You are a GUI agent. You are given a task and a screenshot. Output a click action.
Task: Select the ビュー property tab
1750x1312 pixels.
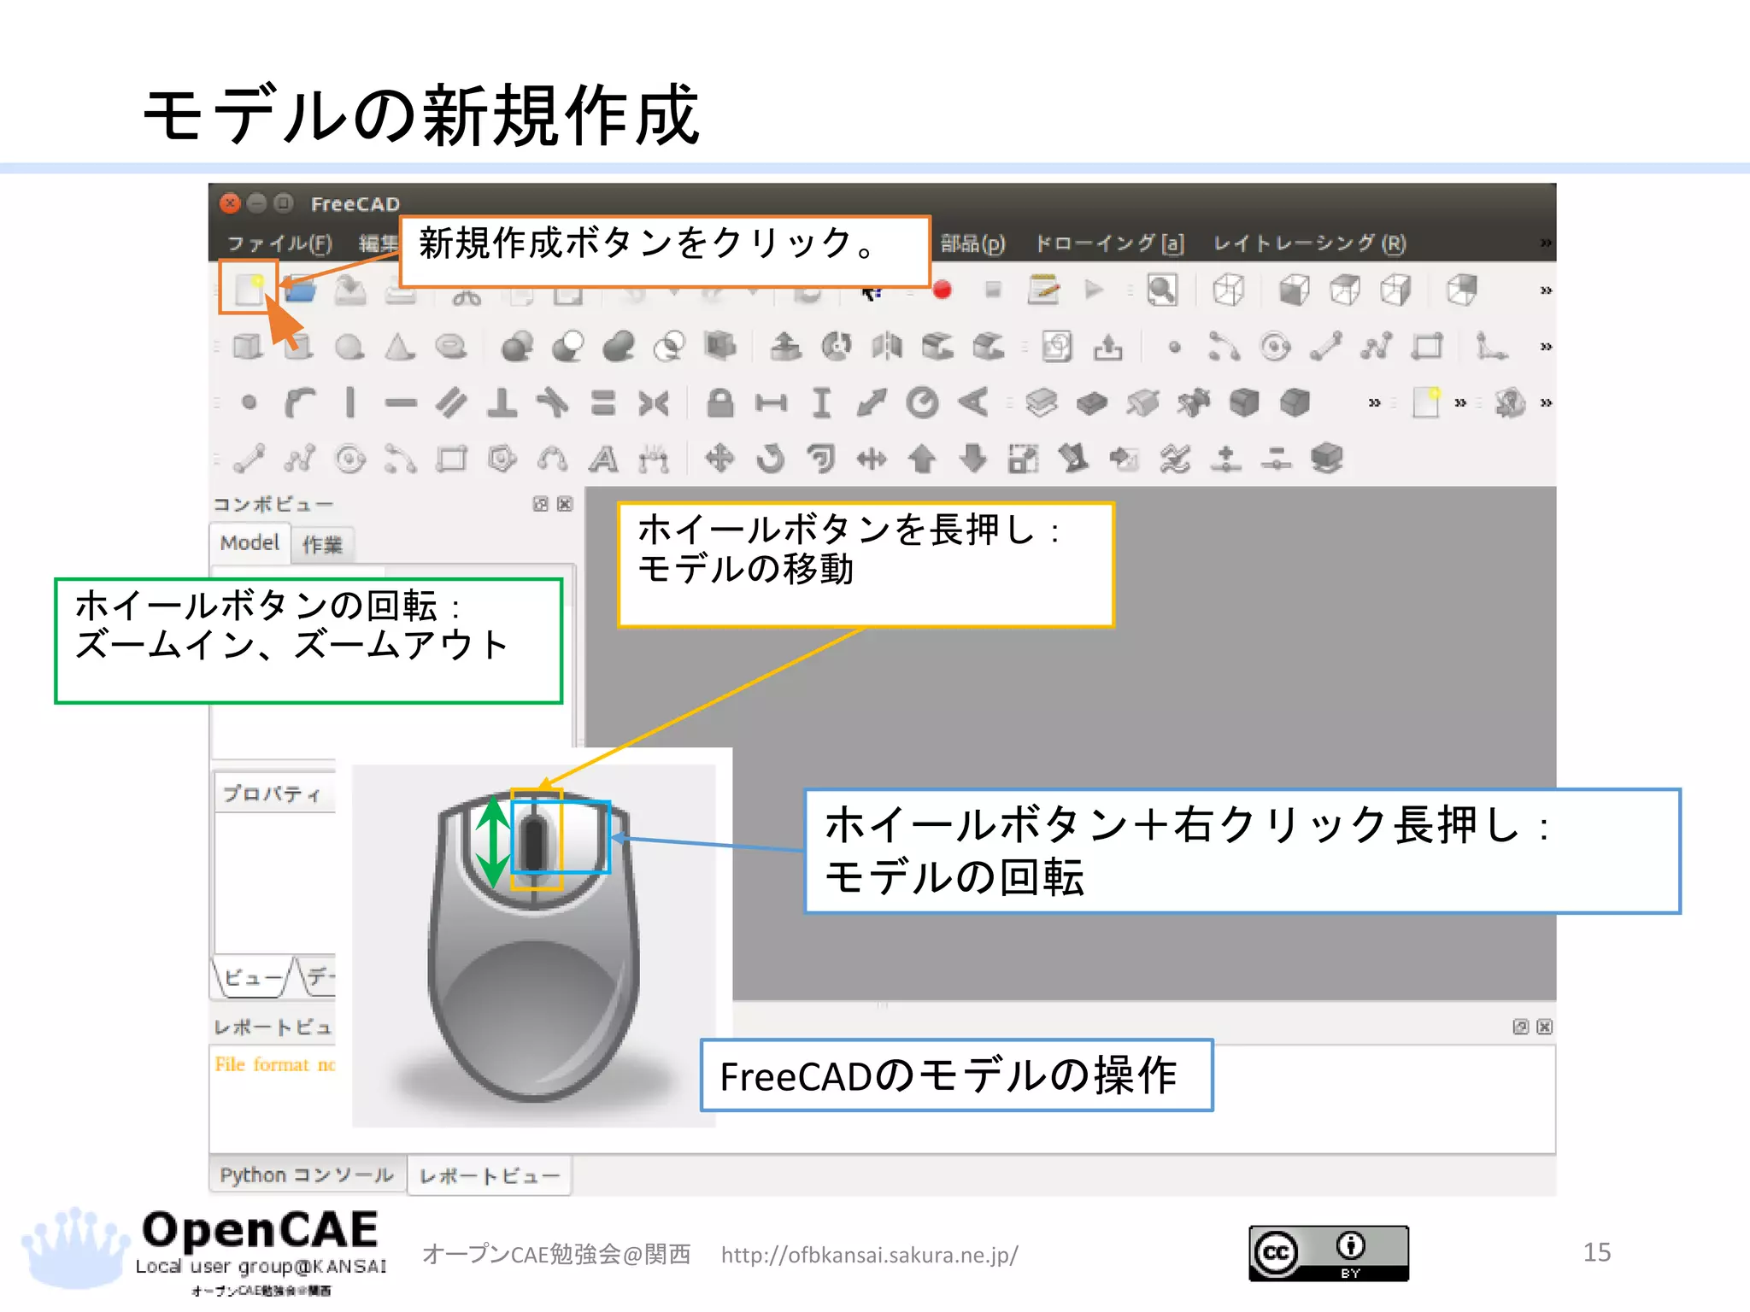point(253,976)
